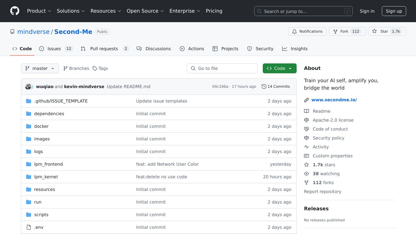Open the Tags list

pyautogui.click(x=100, y=68)
